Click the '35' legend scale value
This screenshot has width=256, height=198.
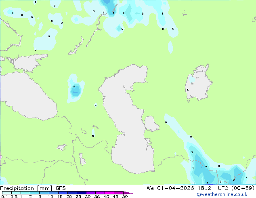pyautogui.click(x=97, y=196)
